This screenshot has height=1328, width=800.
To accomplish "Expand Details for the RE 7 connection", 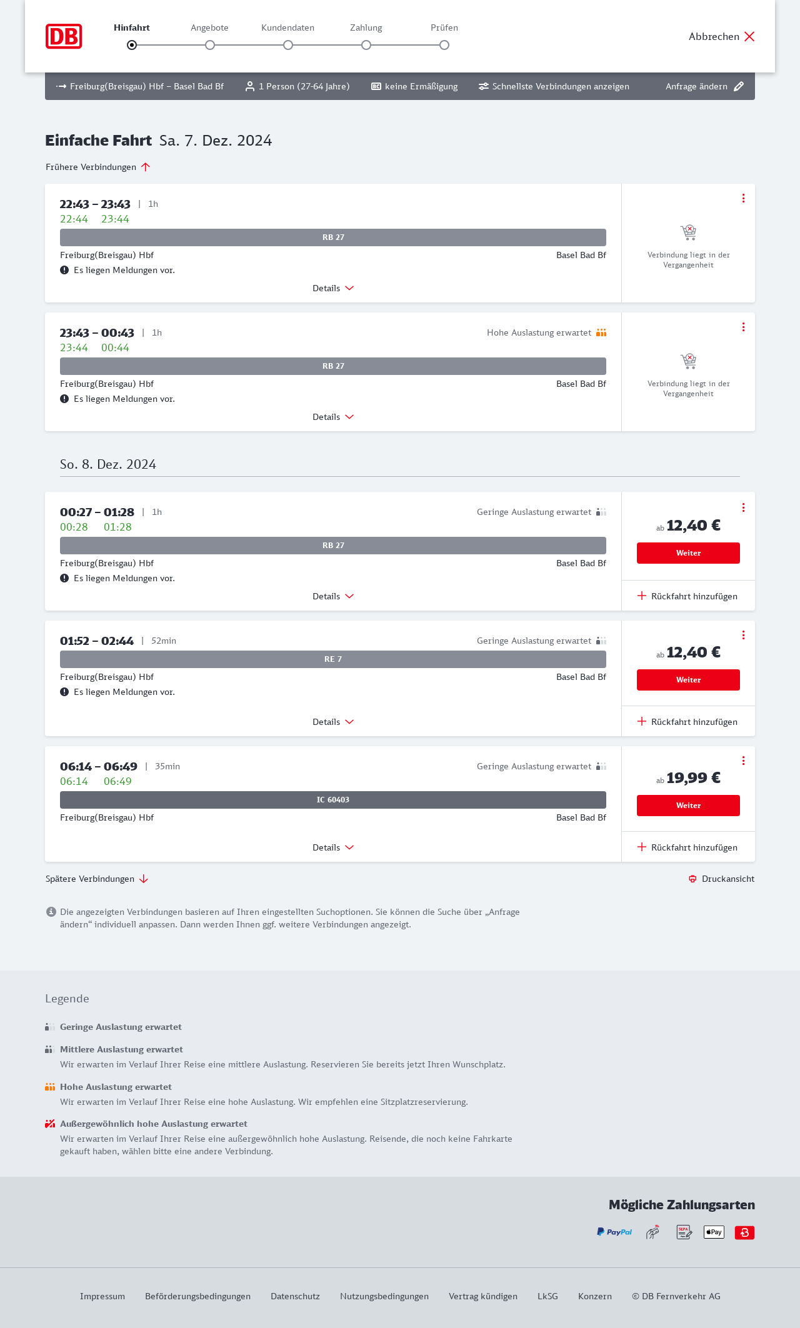I will coord(333,722).
